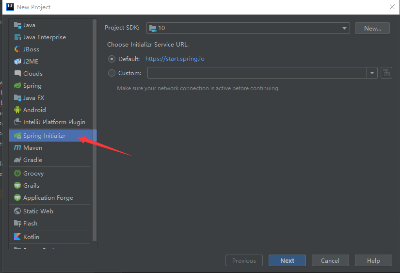400x273 pixels.
Task: Expand the Custom URL history dropdown
Action: [x=372, y=73]
